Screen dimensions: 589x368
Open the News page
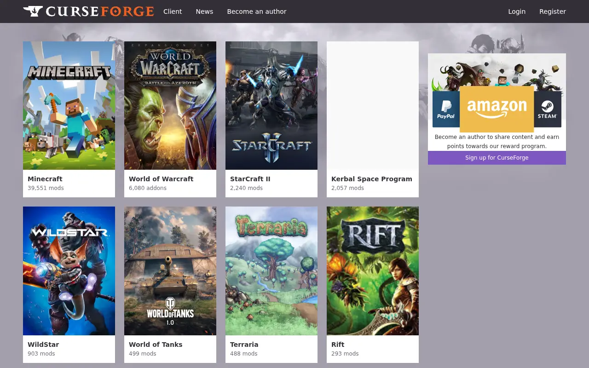point(204,11)
